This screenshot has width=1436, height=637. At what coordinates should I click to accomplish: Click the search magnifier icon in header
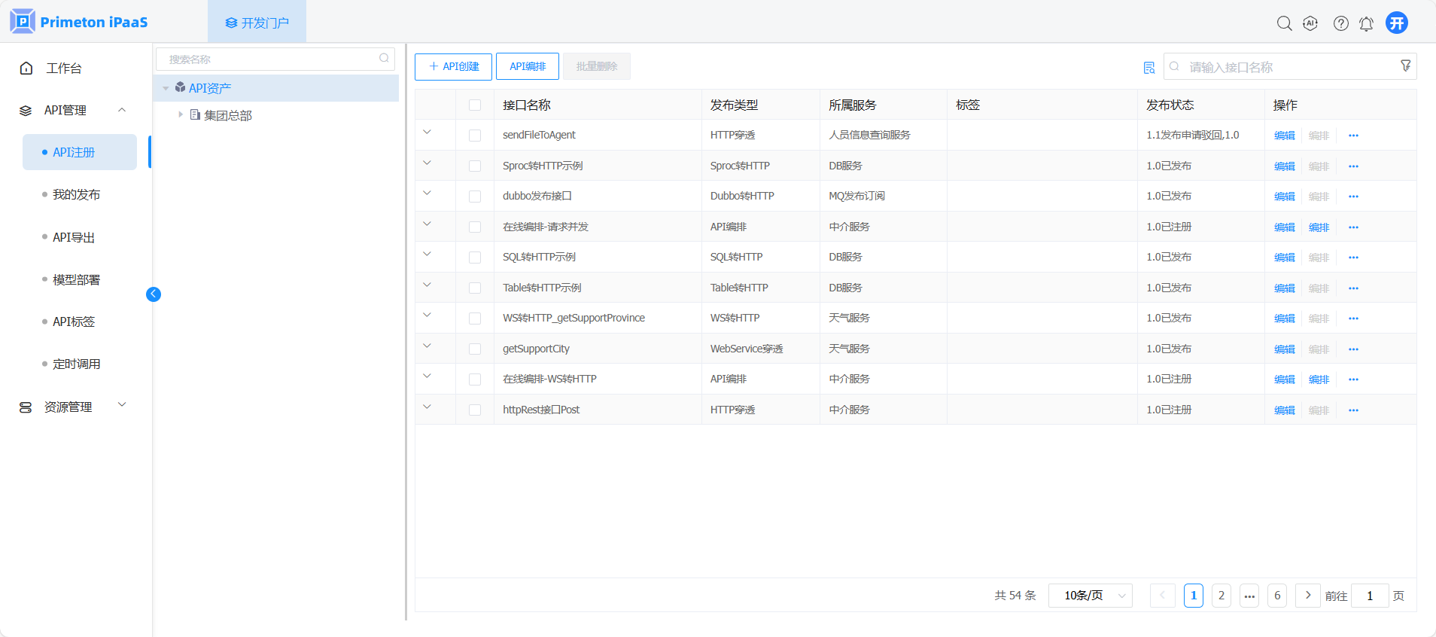tap(1284, 23)
